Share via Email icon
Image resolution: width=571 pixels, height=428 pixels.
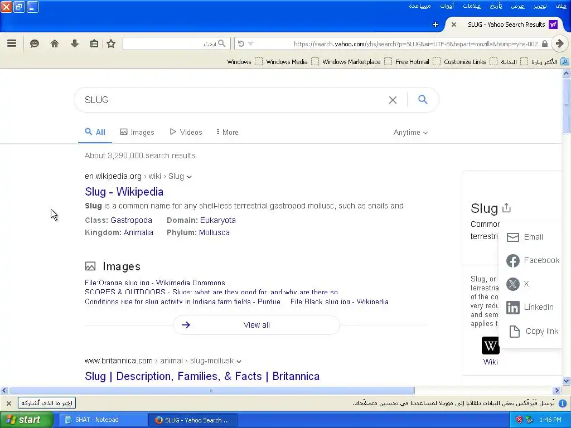click(x=513, y=237)
